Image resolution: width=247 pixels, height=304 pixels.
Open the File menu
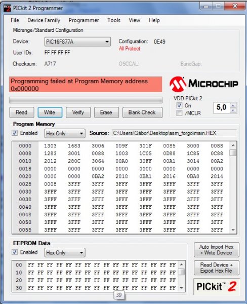pyautogui.click(x=15, y=20)
